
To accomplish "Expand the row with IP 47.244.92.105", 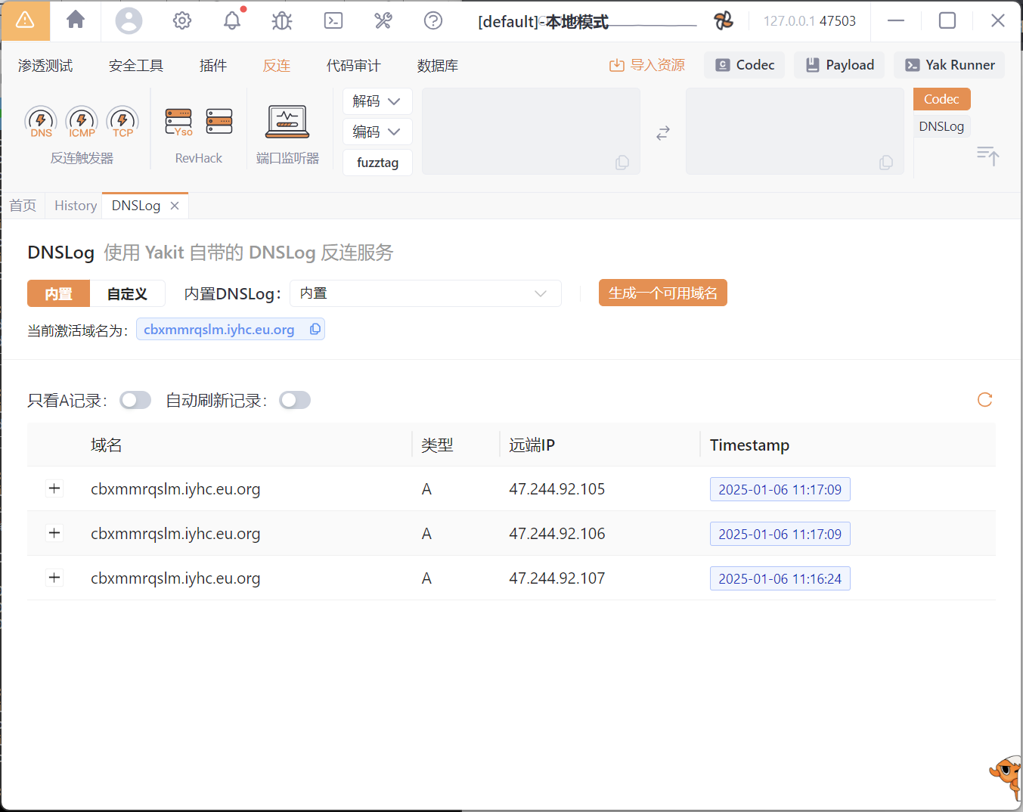I will coord(54,488).
